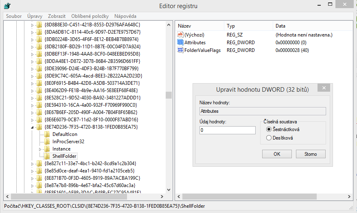
Task: Click the (Výchozí) string value icon
Action: (181, 35)
